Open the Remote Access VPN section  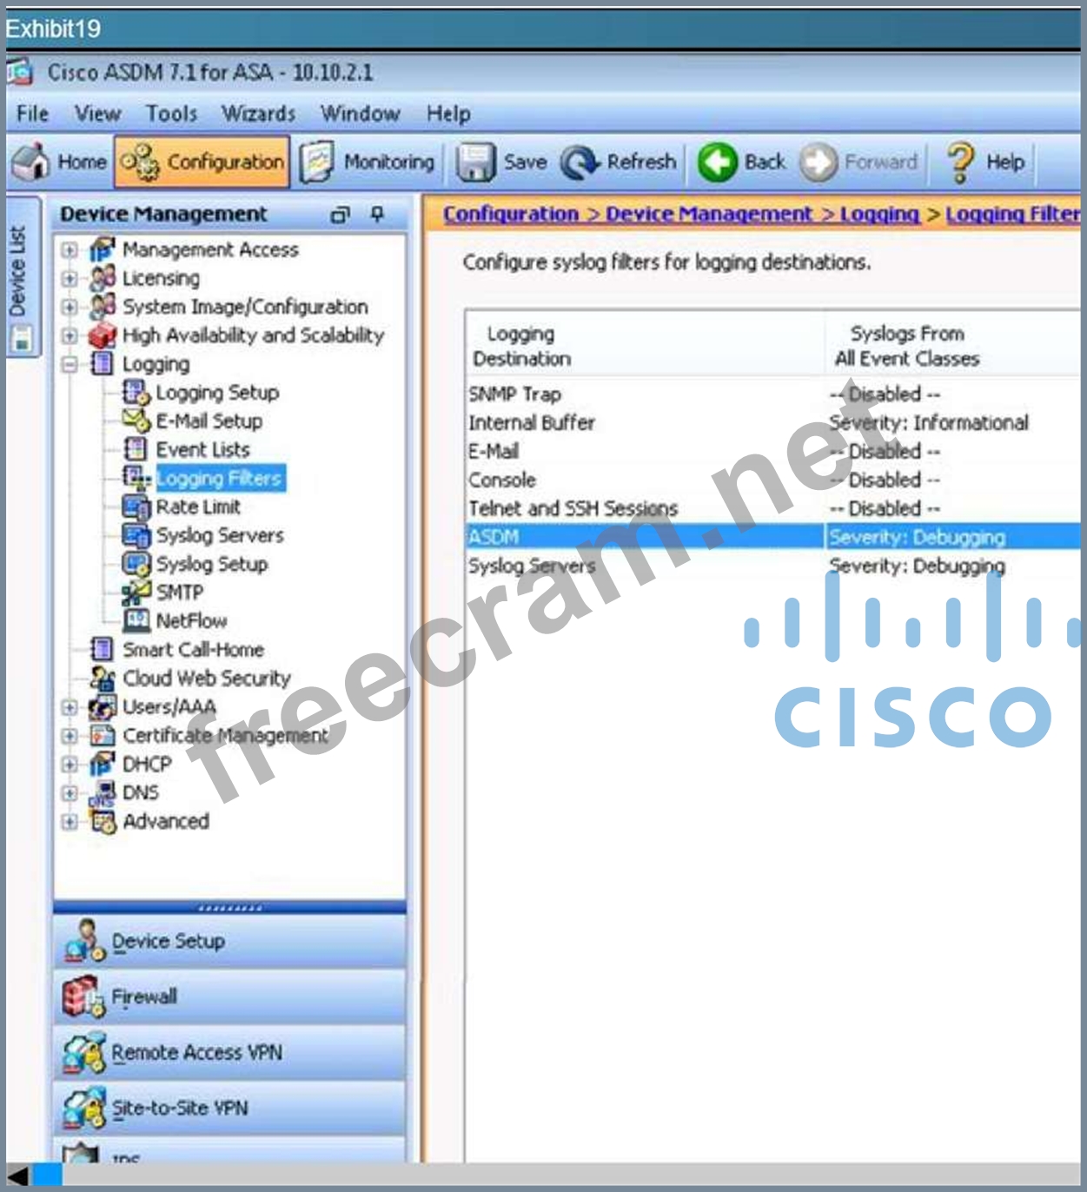196,1052
